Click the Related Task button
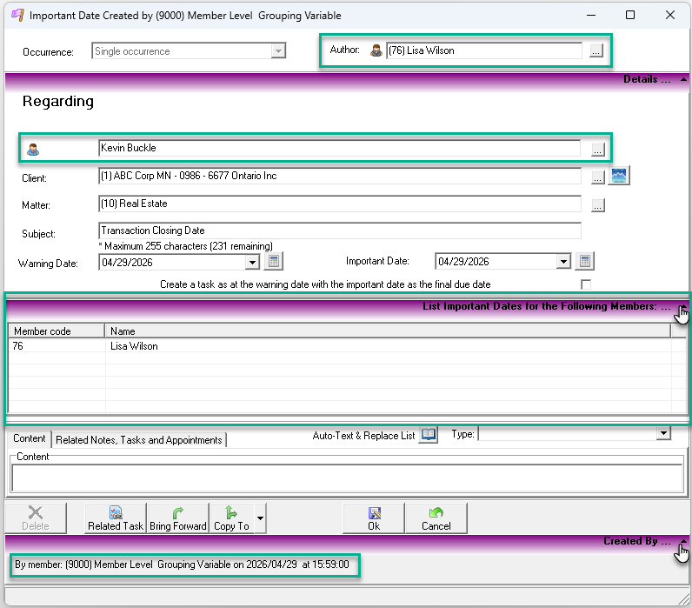Viewport: 692px width, 608px height. (115, 518)
